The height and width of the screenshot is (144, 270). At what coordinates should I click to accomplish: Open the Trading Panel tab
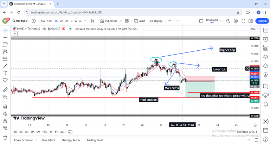(95, 140)
